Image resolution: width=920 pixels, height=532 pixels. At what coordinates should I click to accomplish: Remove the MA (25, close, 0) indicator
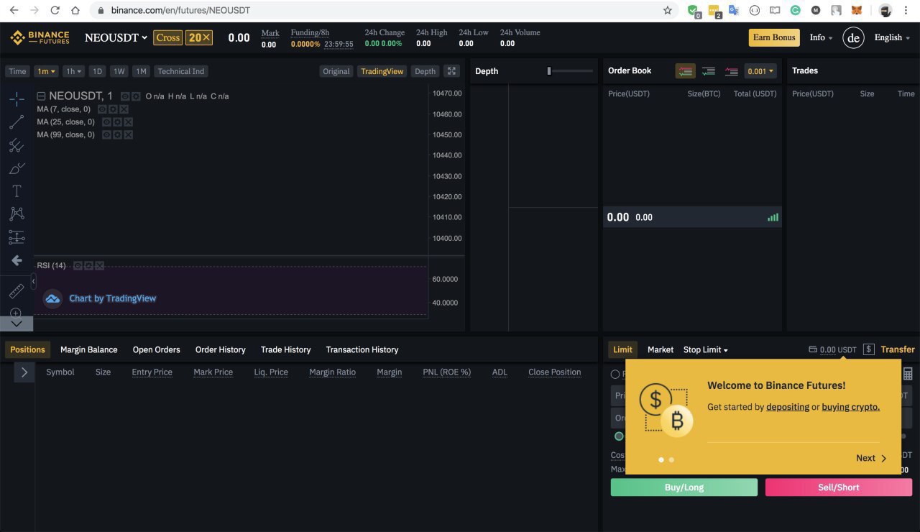(x=128, y=122)
